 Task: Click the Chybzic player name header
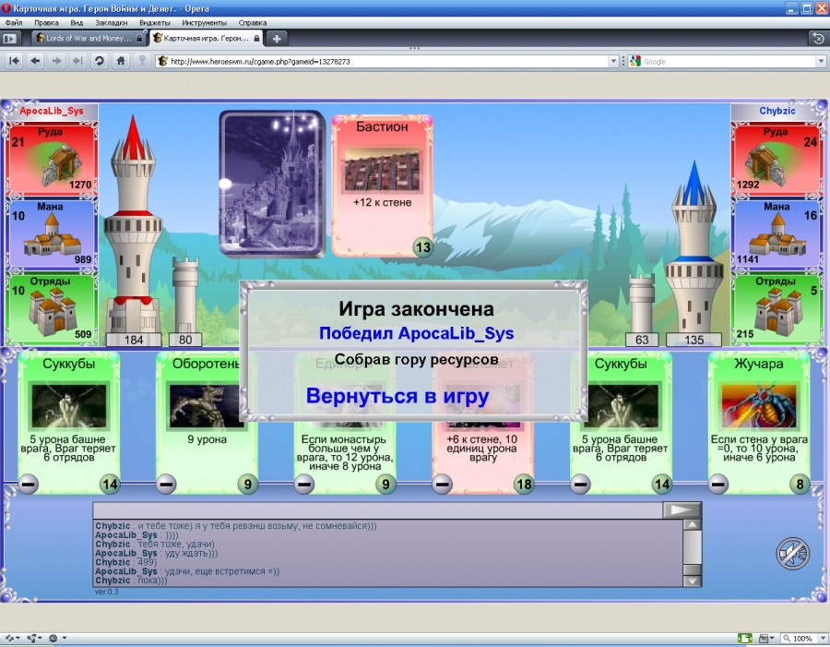point(777,111)
